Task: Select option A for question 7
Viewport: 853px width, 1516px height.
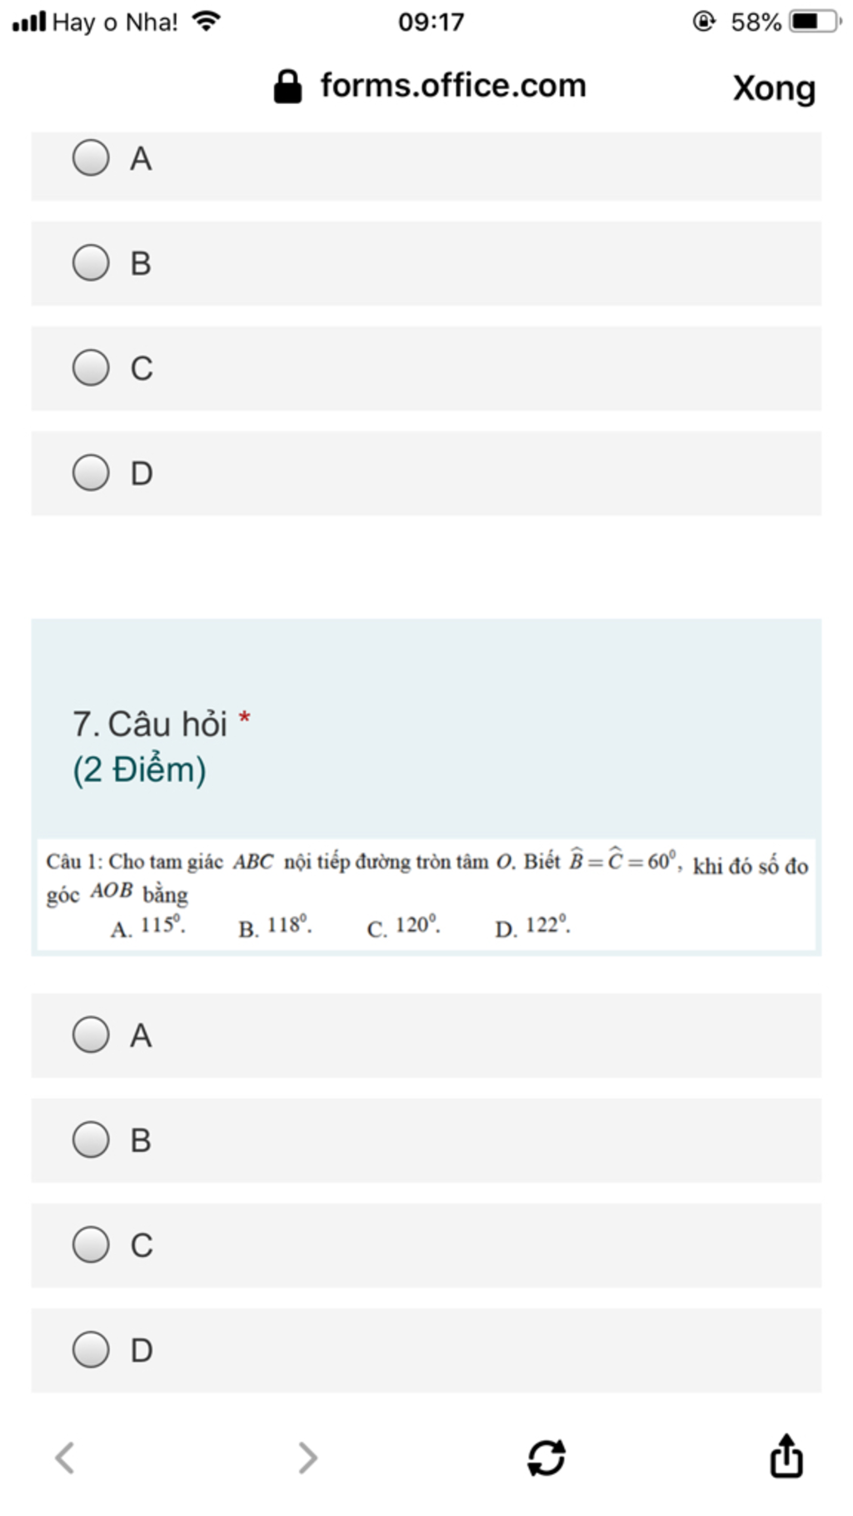Action: (426, 1035)
